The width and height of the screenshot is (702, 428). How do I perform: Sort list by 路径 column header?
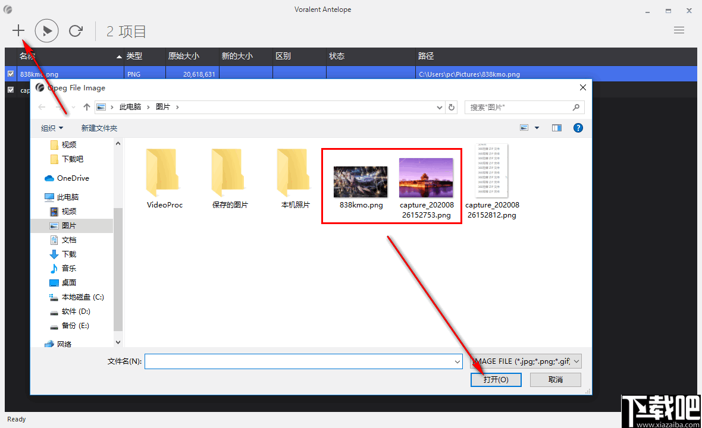pyautogui.click(x=556, y=56)
